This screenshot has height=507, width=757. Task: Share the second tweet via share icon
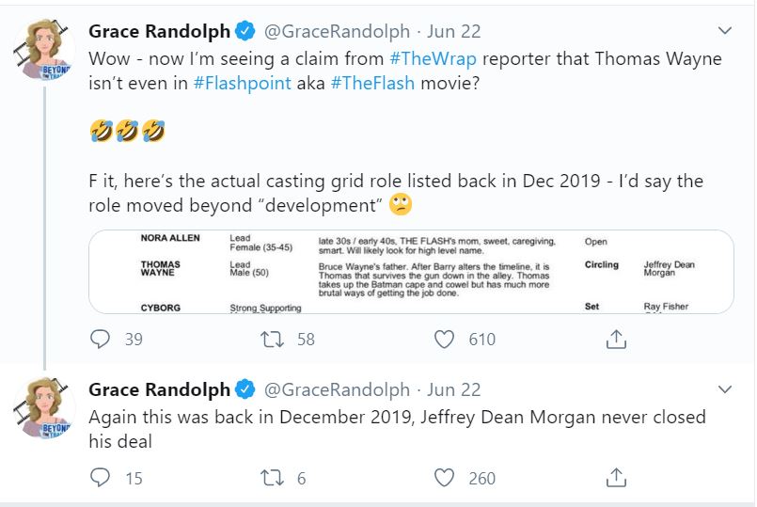point(616,478)
